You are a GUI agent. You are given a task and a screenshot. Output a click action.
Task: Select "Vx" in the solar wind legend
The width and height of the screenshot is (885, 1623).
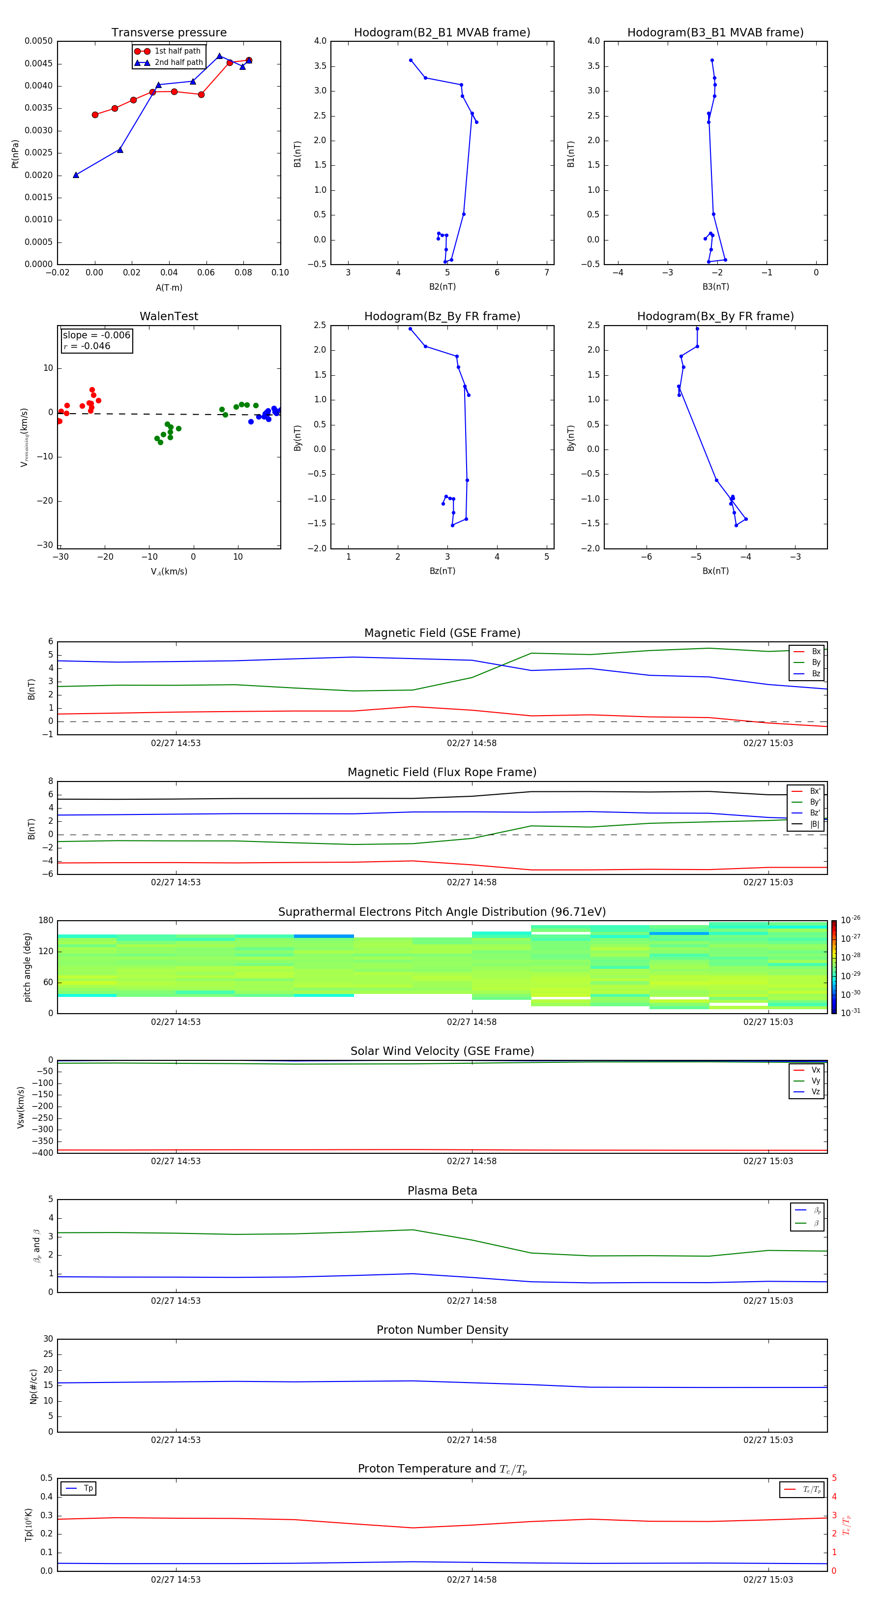point(807,1071)
